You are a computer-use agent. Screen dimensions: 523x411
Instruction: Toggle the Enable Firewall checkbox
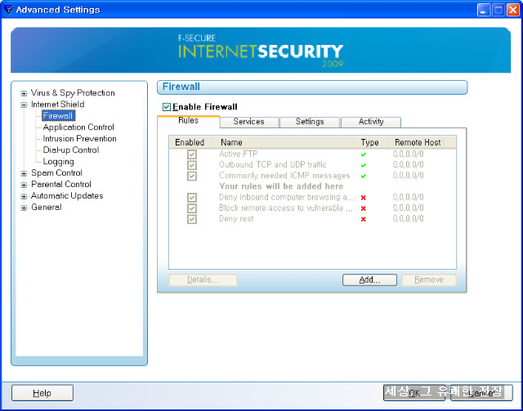[x=167, y=107]
